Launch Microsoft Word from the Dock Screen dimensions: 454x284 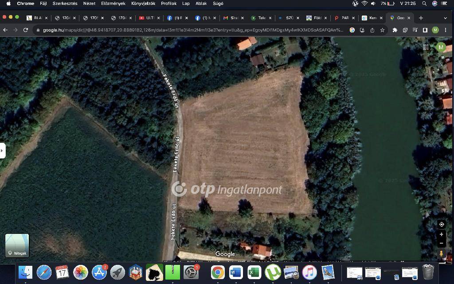[x=236, y=272]
